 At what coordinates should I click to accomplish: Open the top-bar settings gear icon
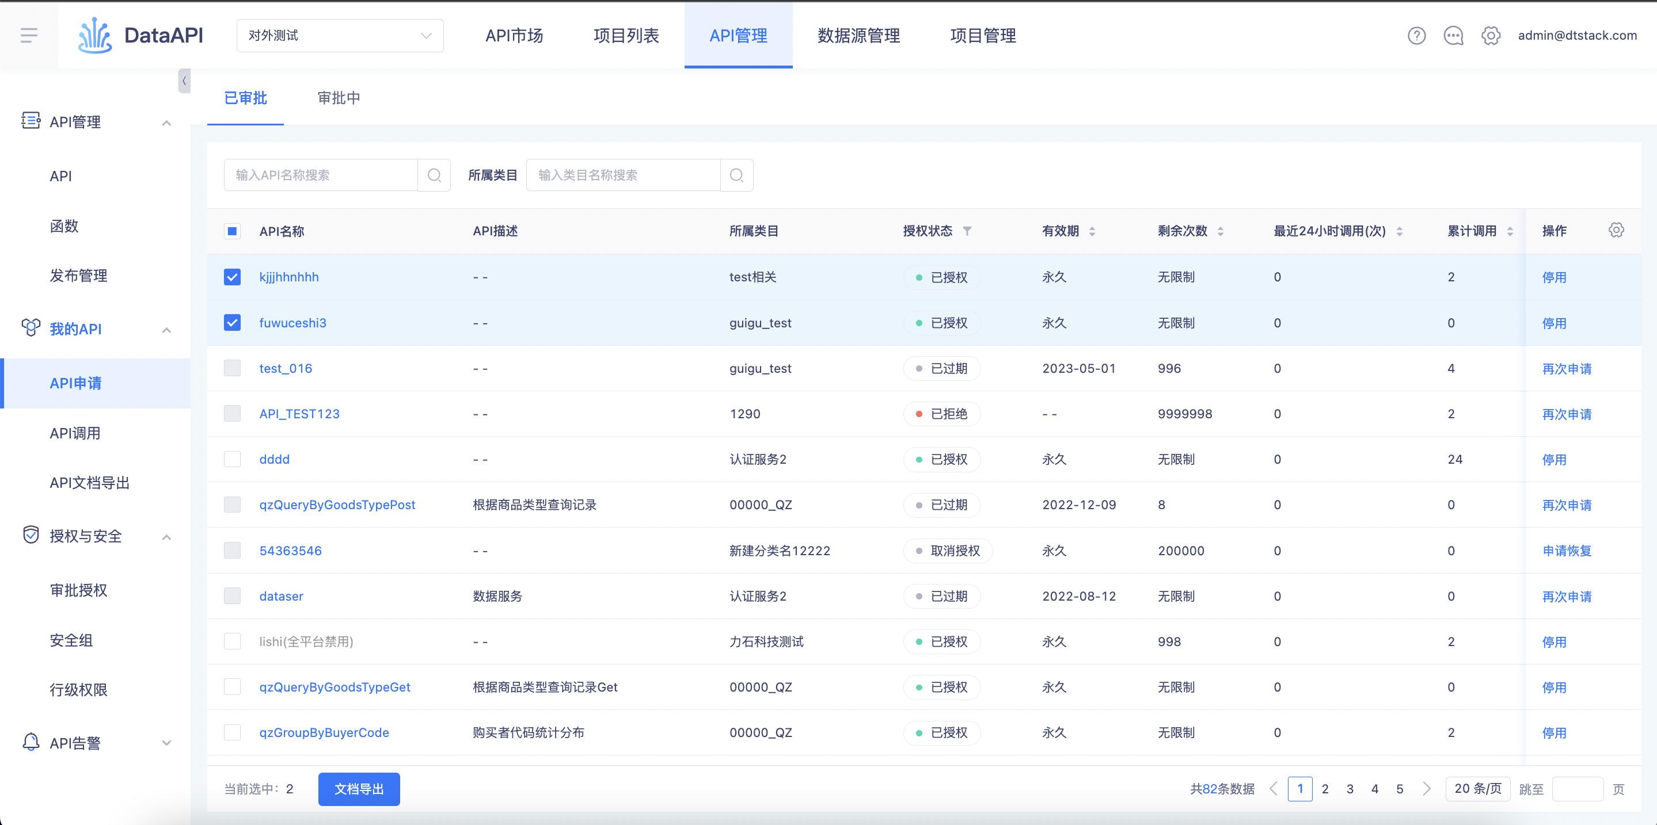tap(1491, 35)
